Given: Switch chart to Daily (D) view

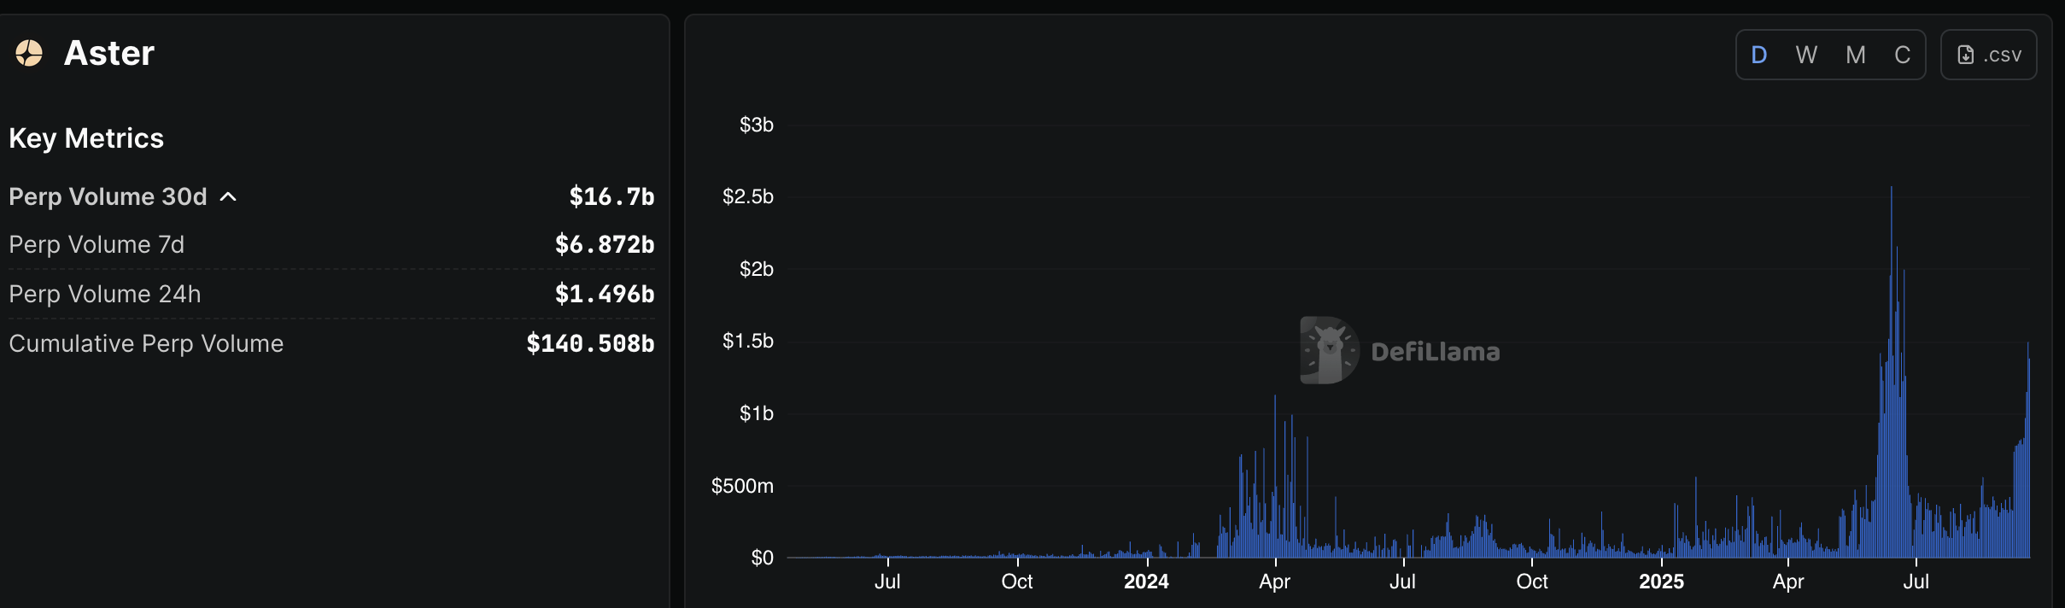Looking at the screenshot, I should (1758, 56).
